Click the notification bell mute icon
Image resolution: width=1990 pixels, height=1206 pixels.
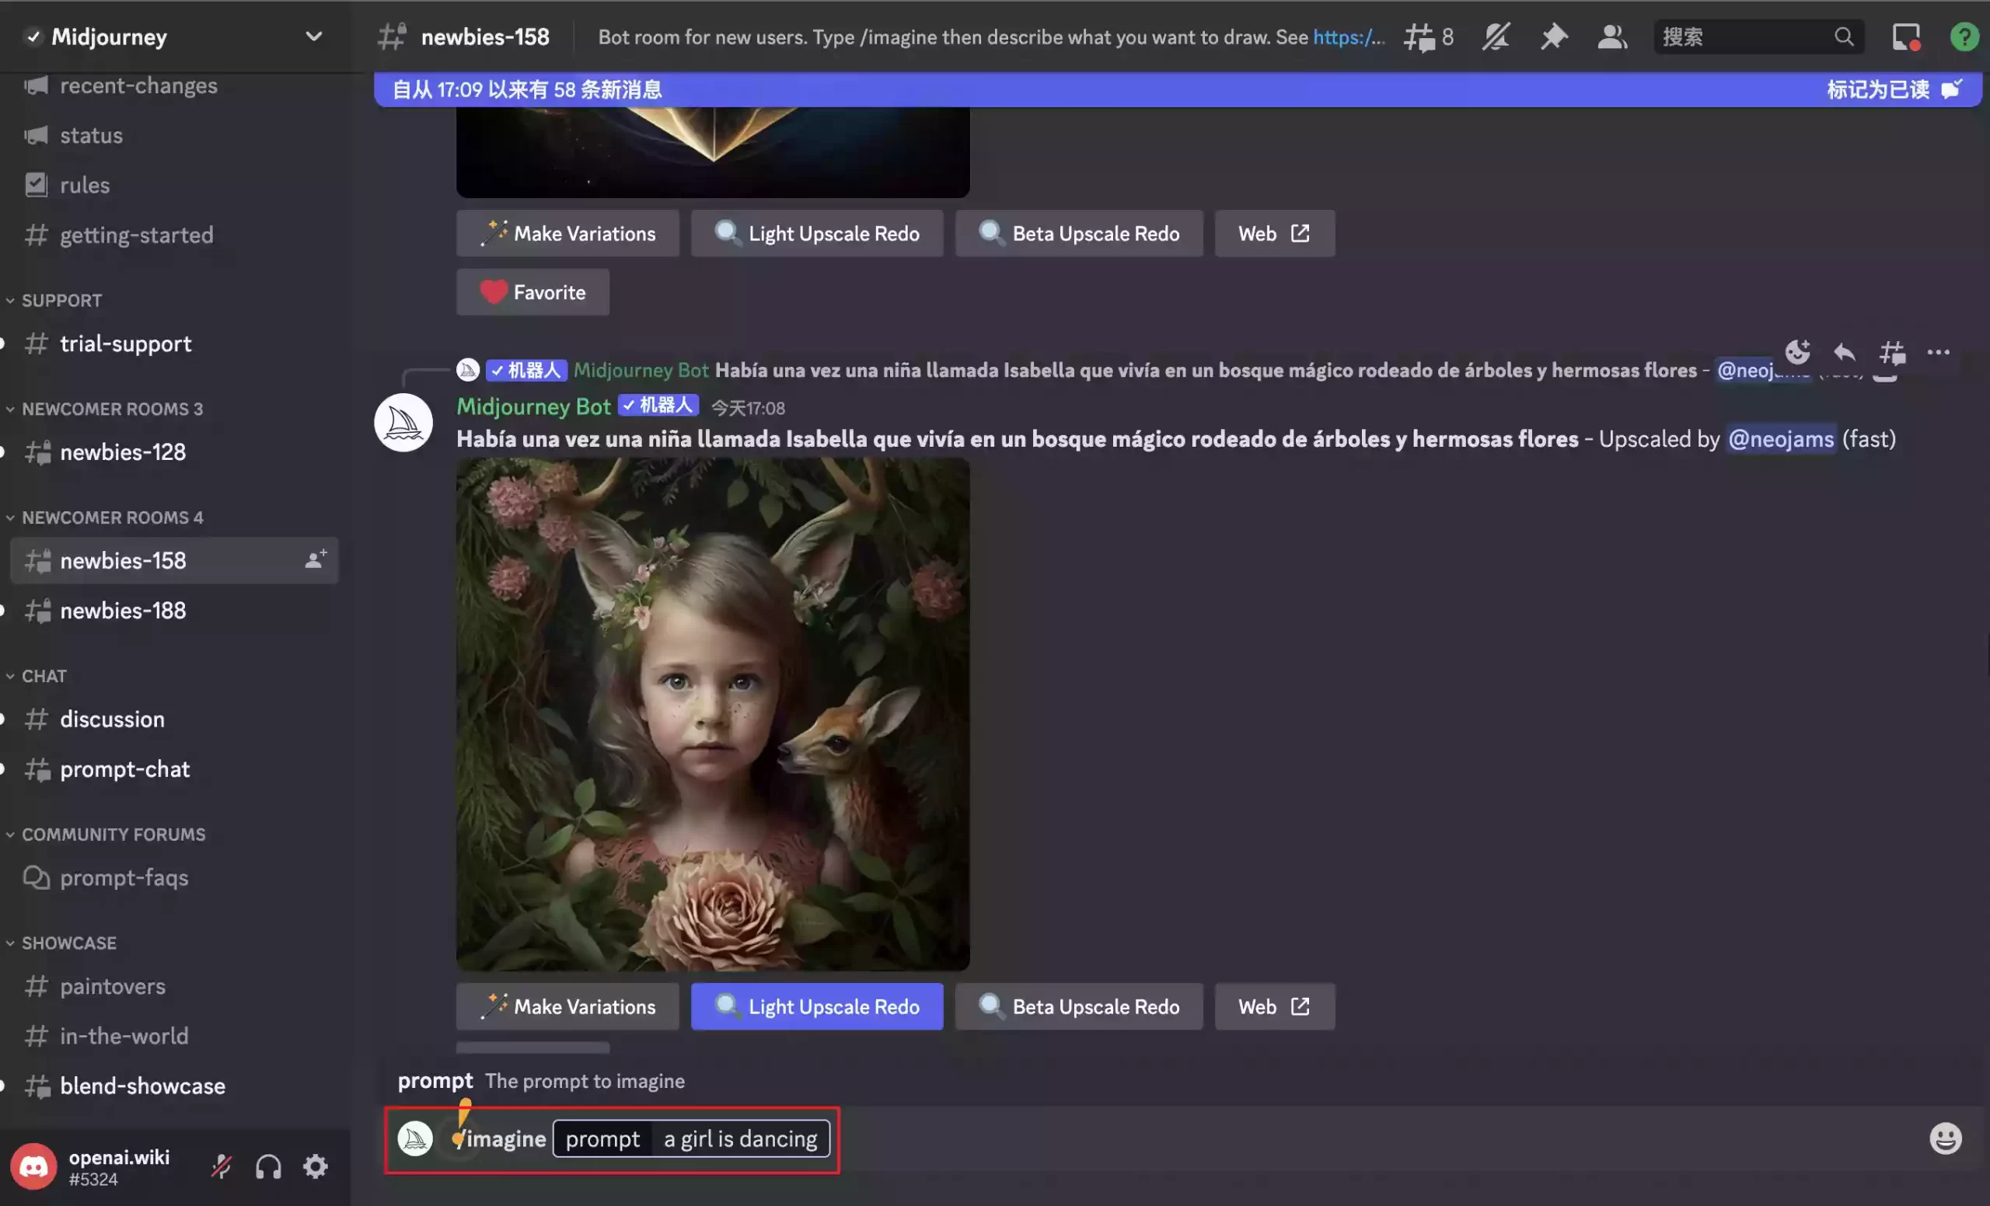point(1496,36)
